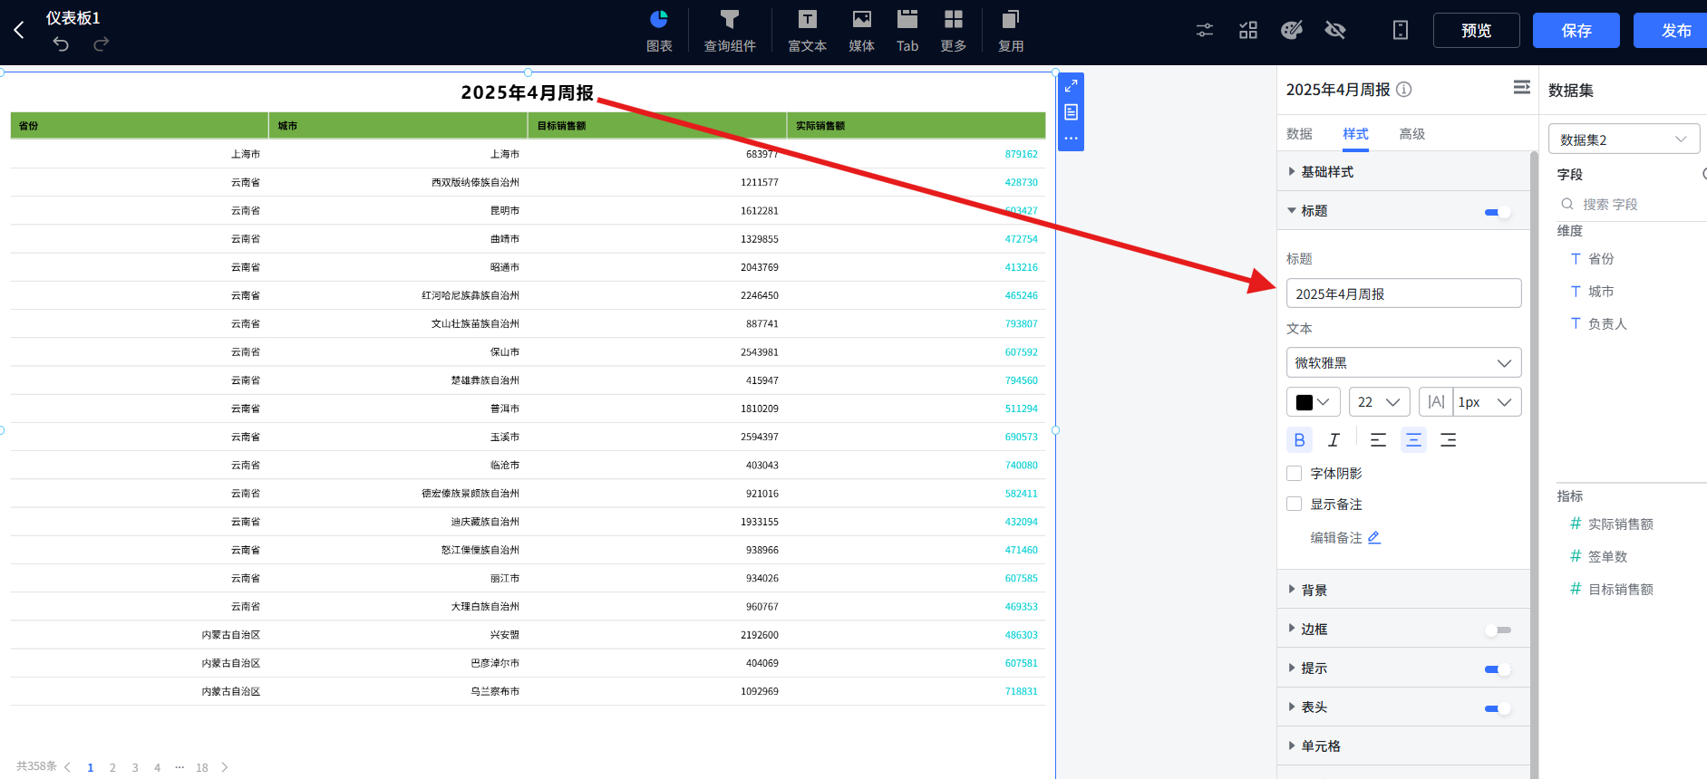
Task: Turn on the 边框 toggle switch
Action: [1498, 630]
